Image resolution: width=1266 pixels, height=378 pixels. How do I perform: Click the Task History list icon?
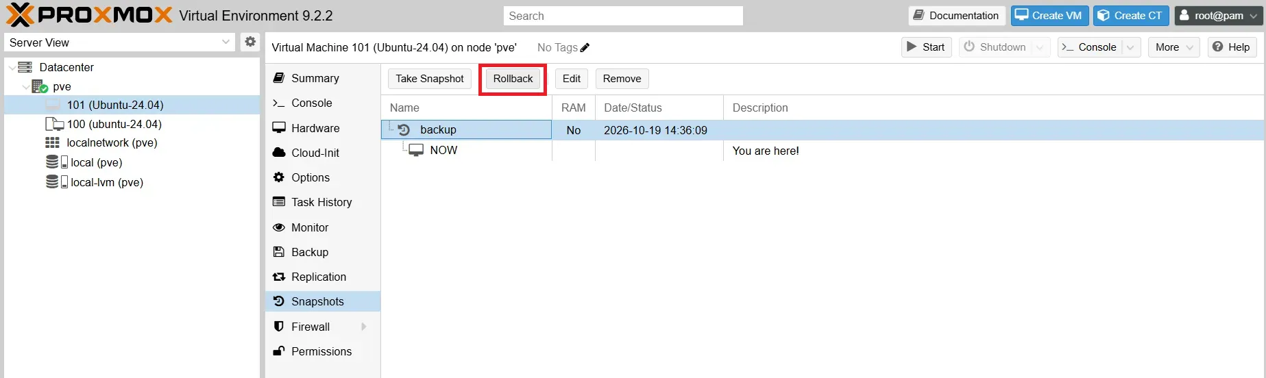279,202
